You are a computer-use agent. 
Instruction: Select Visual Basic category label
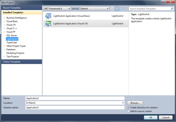(x=12, y=21)
